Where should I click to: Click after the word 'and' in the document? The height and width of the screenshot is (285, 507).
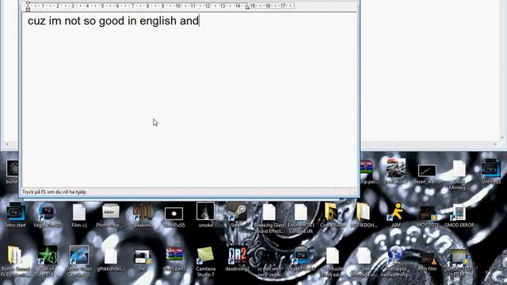[199, 21]
